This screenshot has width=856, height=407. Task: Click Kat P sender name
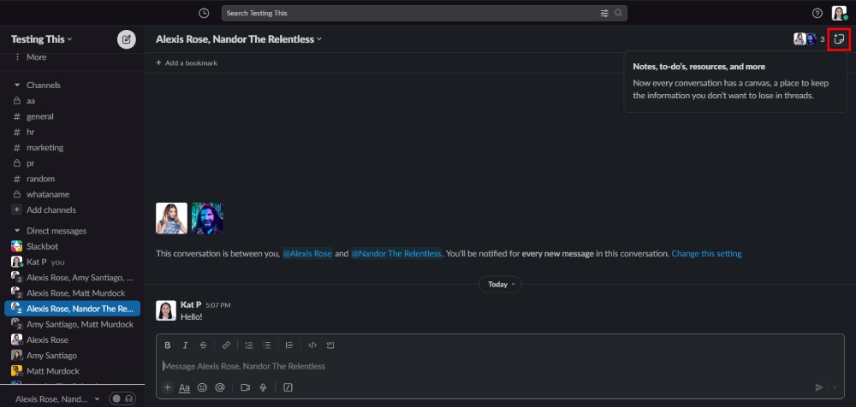[191, 304]
